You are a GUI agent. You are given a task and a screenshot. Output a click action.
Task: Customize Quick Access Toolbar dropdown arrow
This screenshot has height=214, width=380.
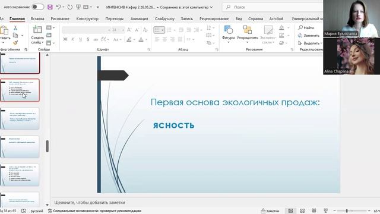[97, 7]
